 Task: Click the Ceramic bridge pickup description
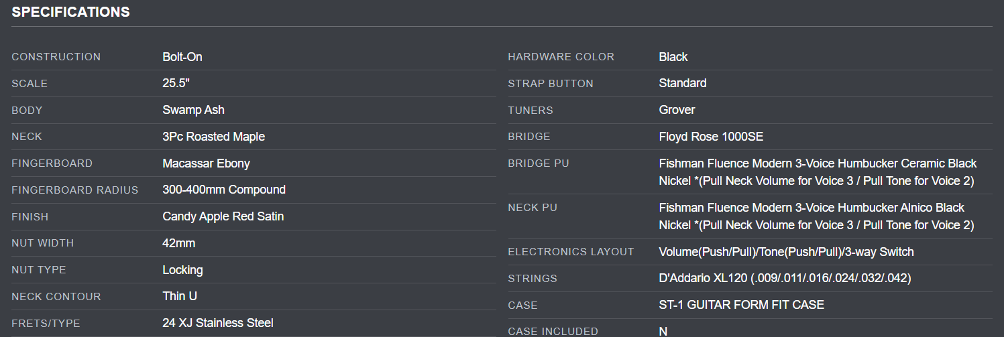[817, 172]
